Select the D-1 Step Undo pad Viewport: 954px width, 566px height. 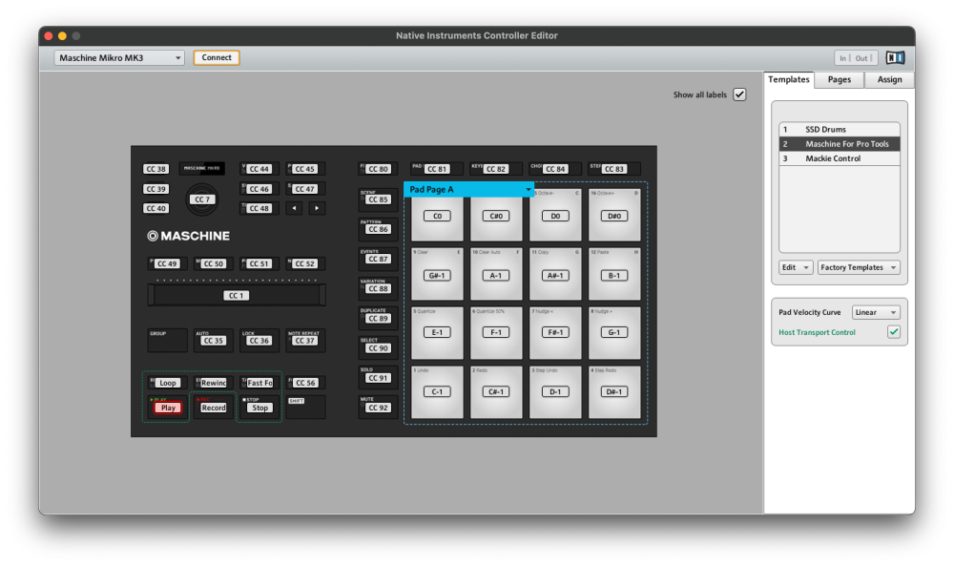pyautogui.click(x=555, y=391)
